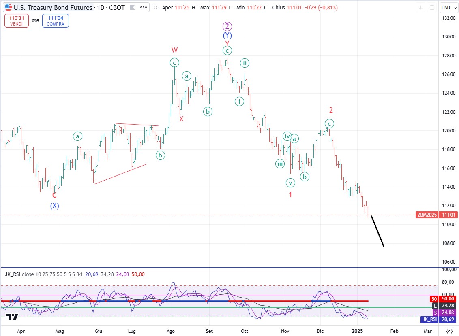Open the three-dot more menu
459x336 pixels.
pos(144,7)
